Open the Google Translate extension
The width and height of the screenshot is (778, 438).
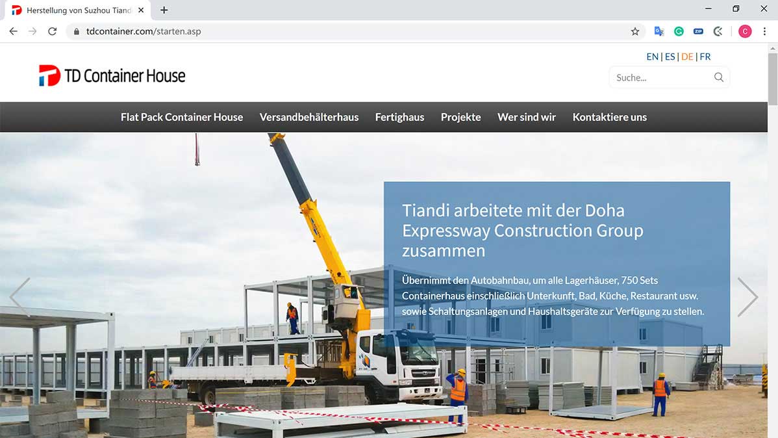tap(659, 31)
